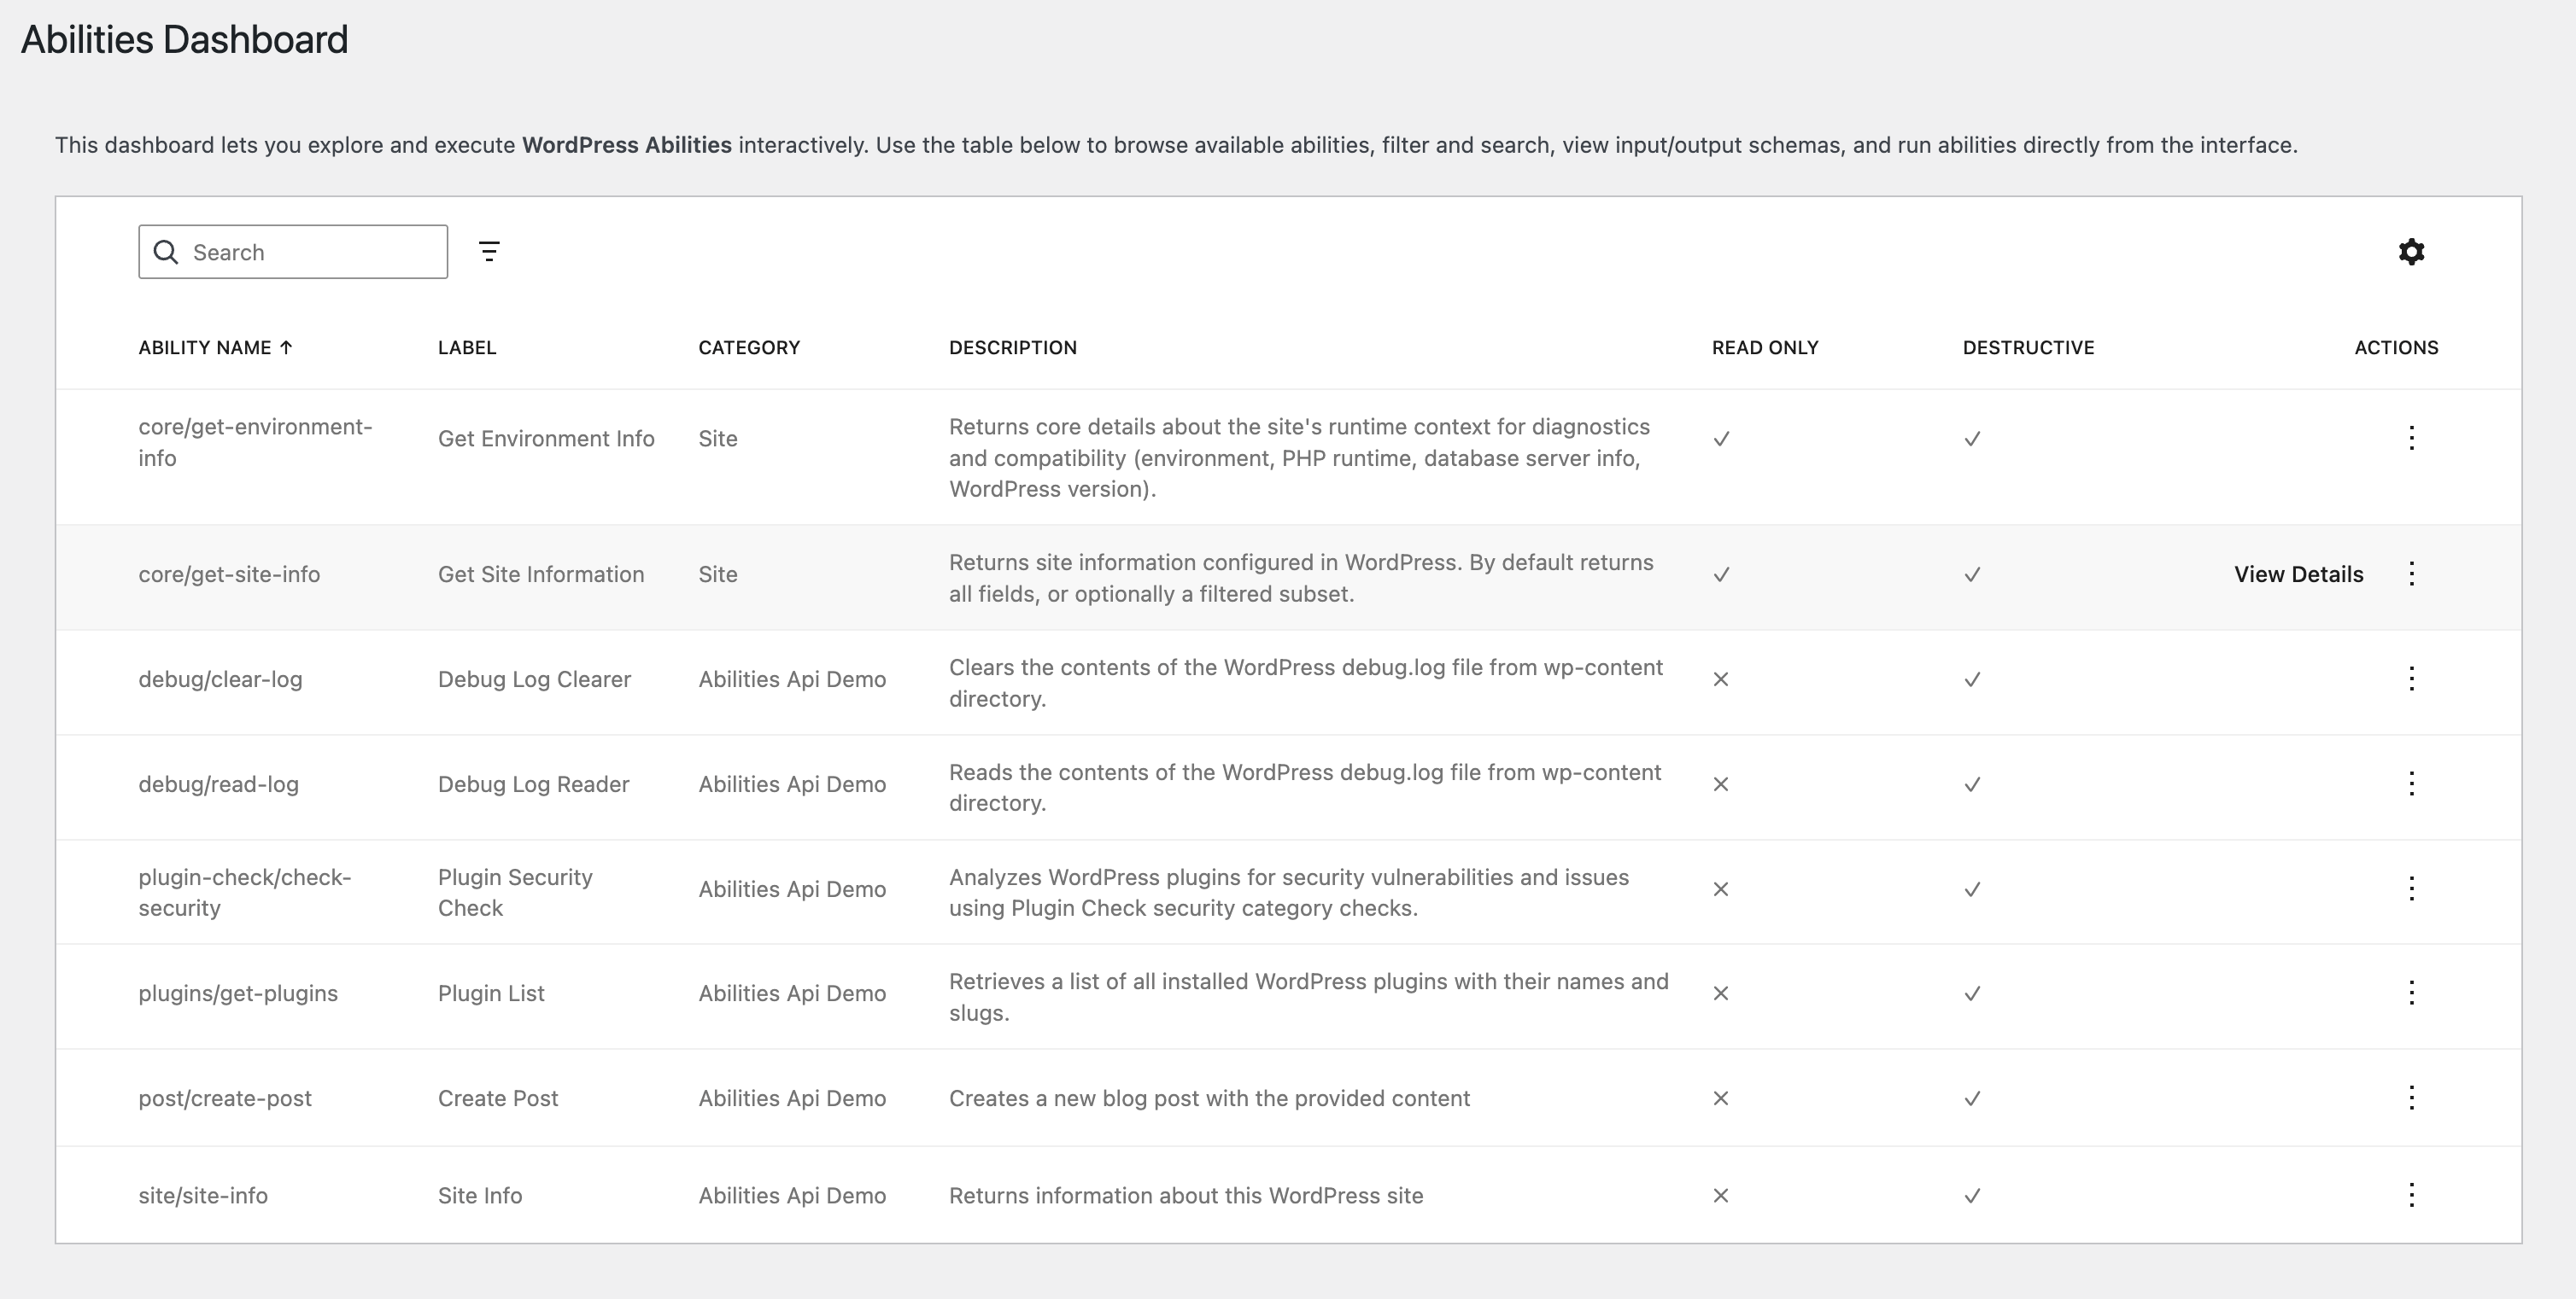2576x1299 pixels.
Task: Click read-only X mark for debug/clear-log
Action: [1720, 679]
